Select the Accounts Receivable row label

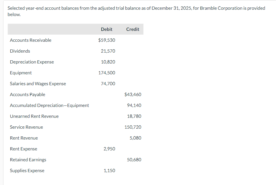[31, 40]
